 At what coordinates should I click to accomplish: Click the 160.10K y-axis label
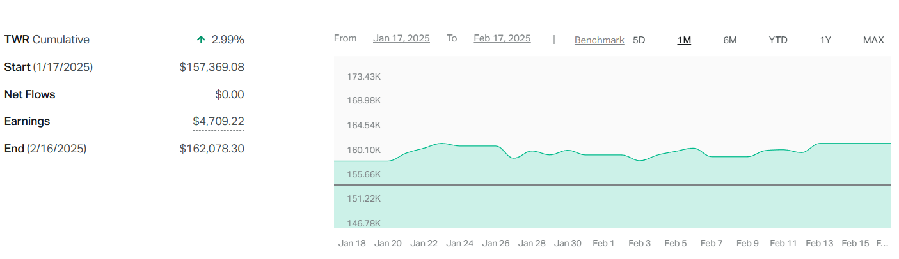[x=363, y=150]
